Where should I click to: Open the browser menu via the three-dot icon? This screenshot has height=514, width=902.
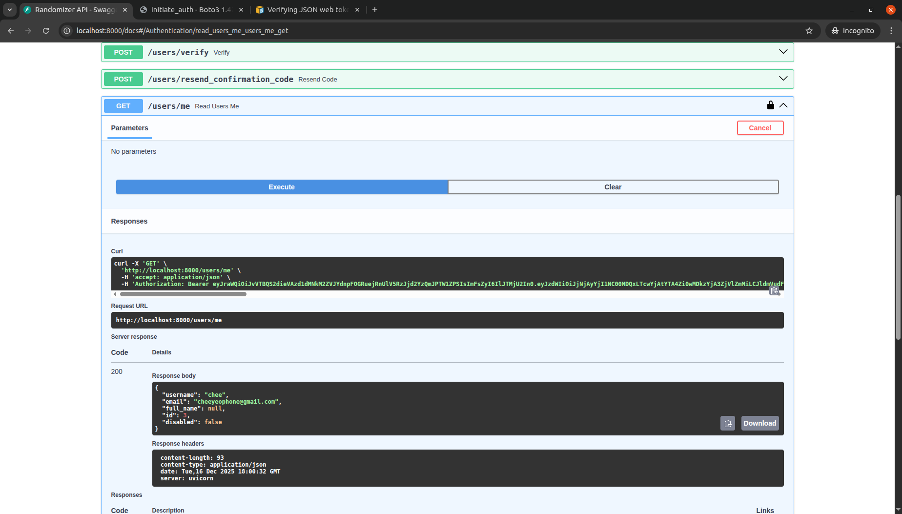click(x=891, y=31)
